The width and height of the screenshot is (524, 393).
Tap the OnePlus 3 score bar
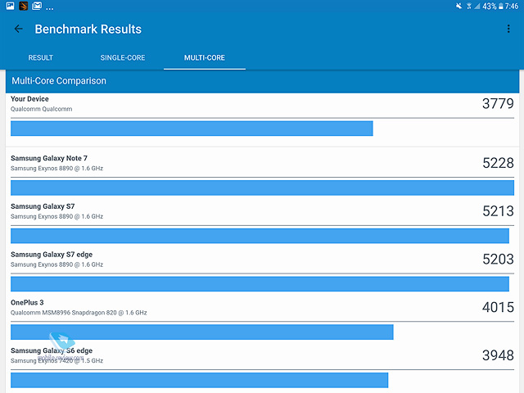point(202,332)
